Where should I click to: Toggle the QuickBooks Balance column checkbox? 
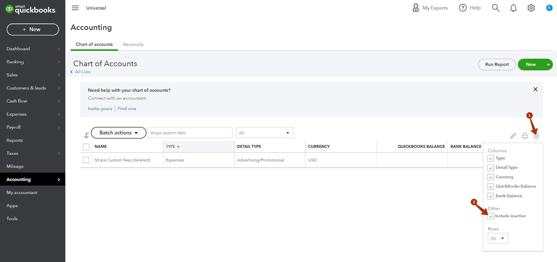[491, 186]
